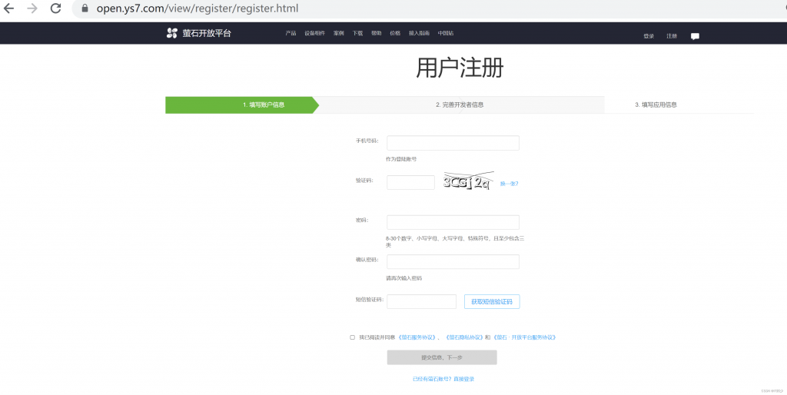Open the 《萤石·开放平台服务协议》 link
The width and height of the screenshot is (787, 395).
pos(525,337)
